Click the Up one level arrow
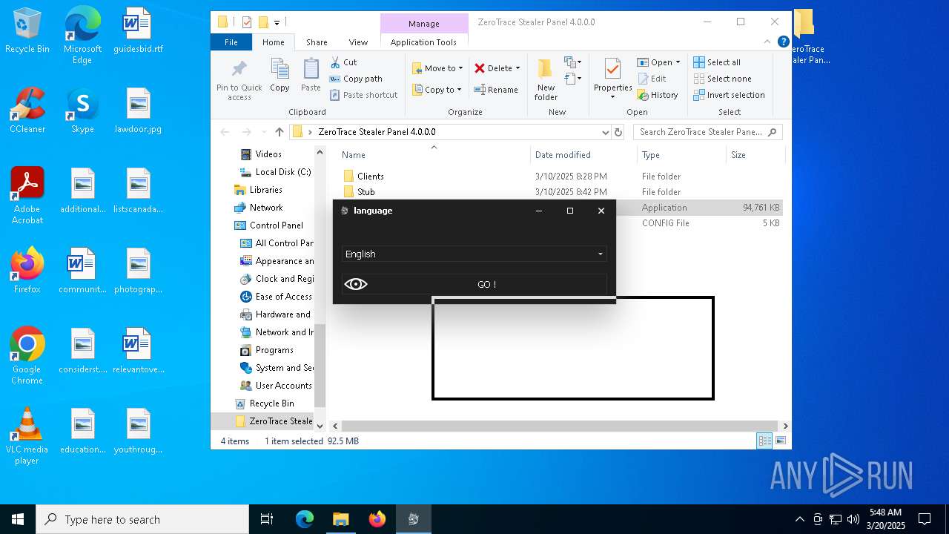Screen dimensions: 949x534 (279, 132)
